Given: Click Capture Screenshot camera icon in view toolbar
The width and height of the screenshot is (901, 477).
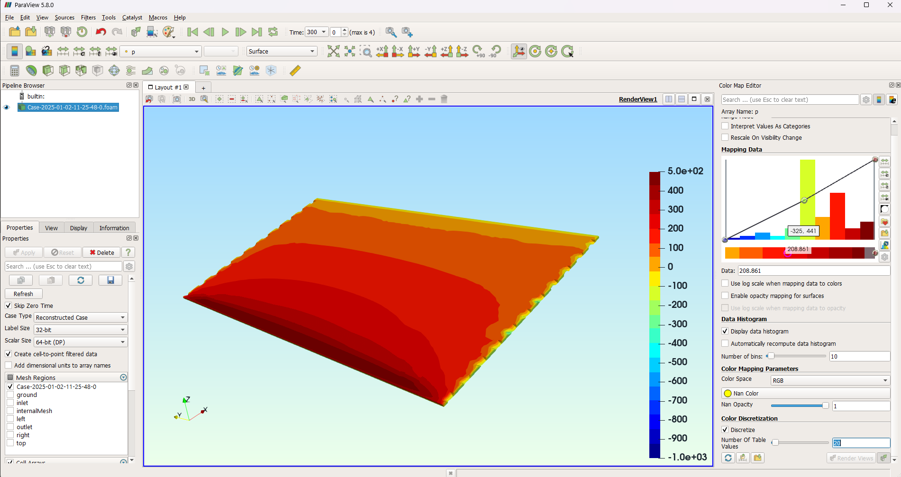Looking at the screenshot, I should [177, 99].
